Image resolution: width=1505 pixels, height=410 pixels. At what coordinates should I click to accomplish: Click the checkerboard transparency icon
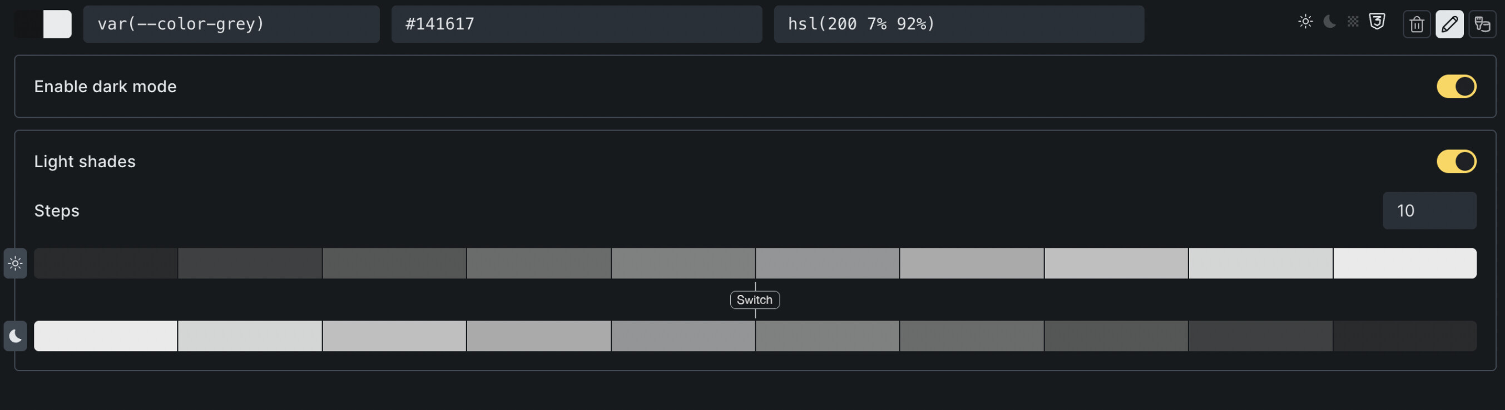pyautogui.click(x=1353, y=22)
